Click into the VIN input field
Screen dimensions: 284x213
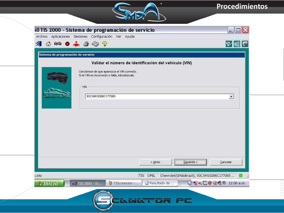(157, 96)
